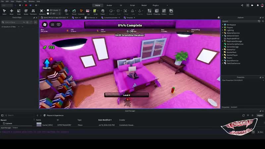This screenshot has height=149, width=265.
Task: Click the Import 3D icon
Action: (x=103, y=11)
